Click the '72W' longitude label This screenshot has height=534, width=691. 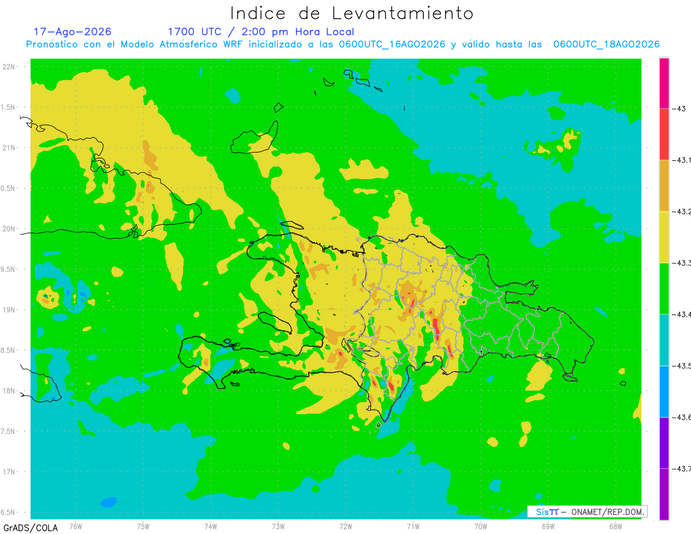pyautogui.click(x=345, y=527)
